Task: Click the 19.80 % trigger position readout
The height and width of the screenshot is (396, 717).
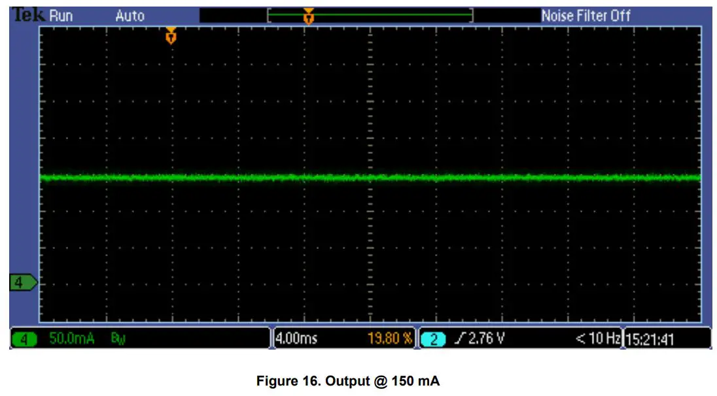Action: pos(390,338)
